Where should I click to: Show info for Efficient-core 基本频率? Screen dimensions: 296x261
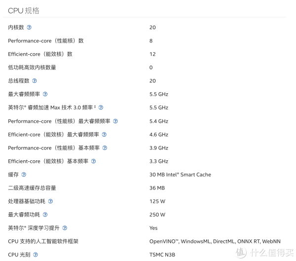tap(93, 161)
